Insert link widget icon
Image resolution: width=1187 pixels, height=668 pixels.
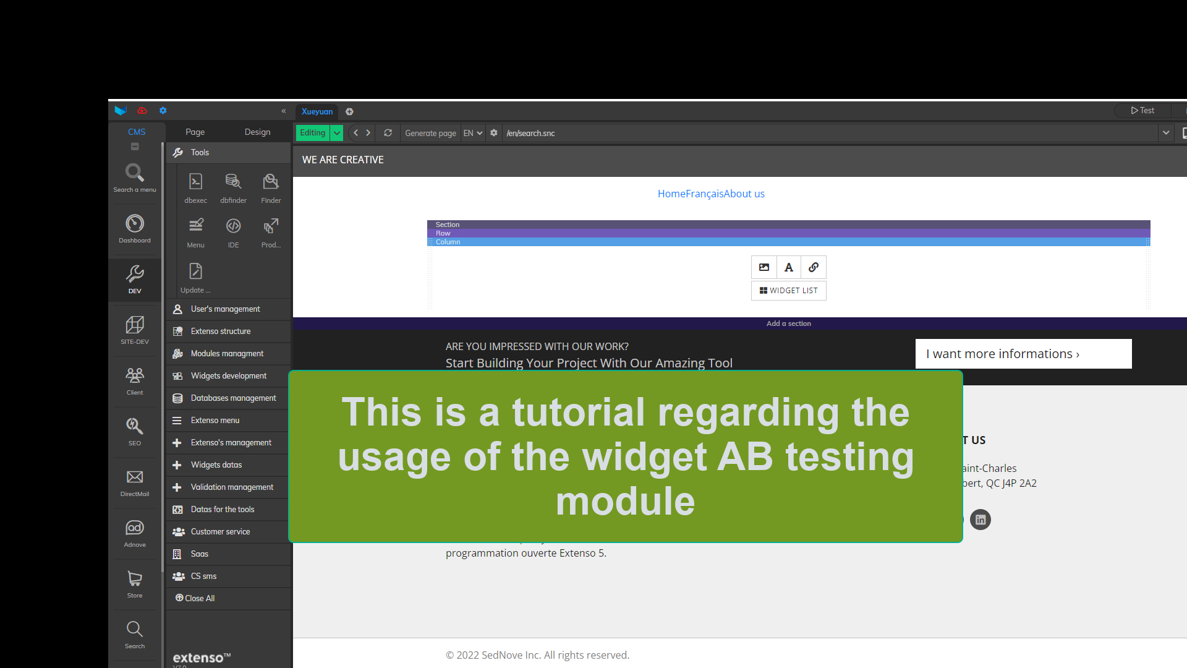(814, 267)
